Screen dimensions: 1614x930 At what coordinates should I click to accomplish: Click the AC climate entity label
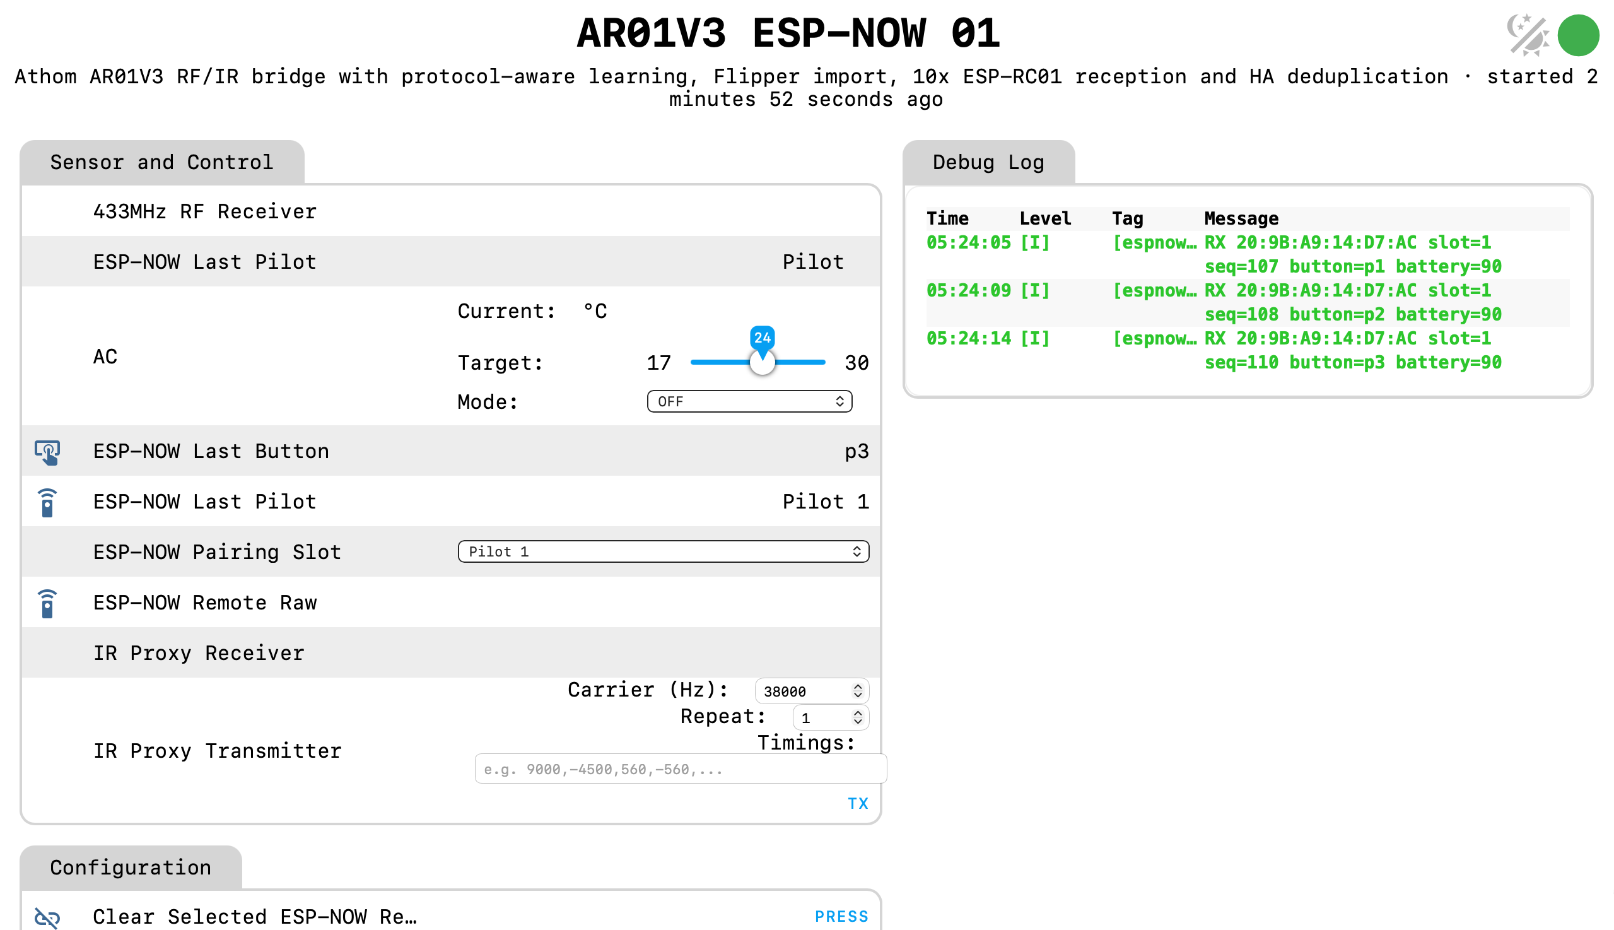(x=105, y=356)
